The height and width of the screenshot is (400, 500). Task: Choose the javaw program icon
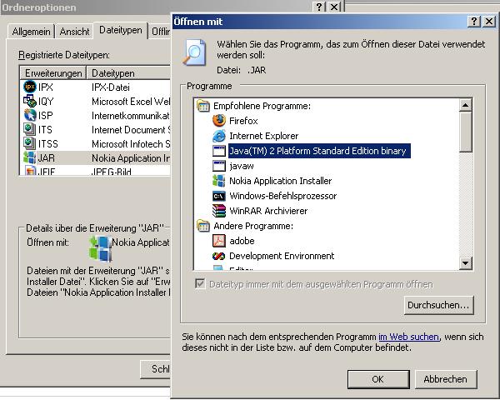coord(219,166)
